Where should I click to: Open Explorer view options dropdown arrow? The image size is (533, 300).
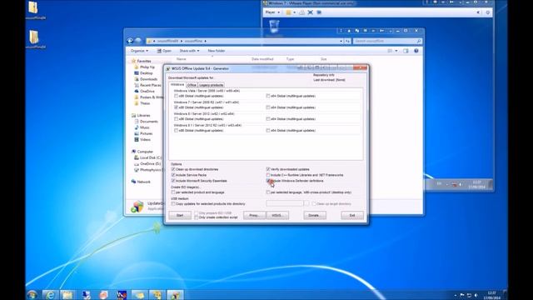tap(396, 51)
